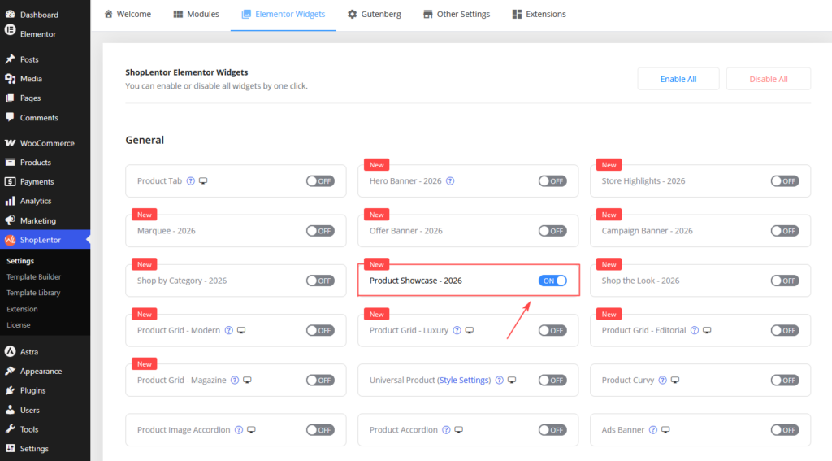Go to Other Settings tab
The image size is (832, 461).
click(x=457, y=15)
